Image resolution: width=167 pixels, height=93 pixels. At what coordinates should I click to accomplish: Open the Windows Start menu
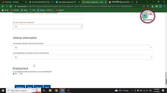click(3, 90)
